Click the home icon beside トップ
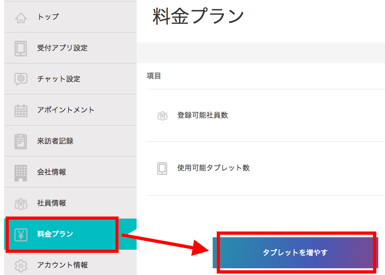The image size is (385, 275). 21,18
